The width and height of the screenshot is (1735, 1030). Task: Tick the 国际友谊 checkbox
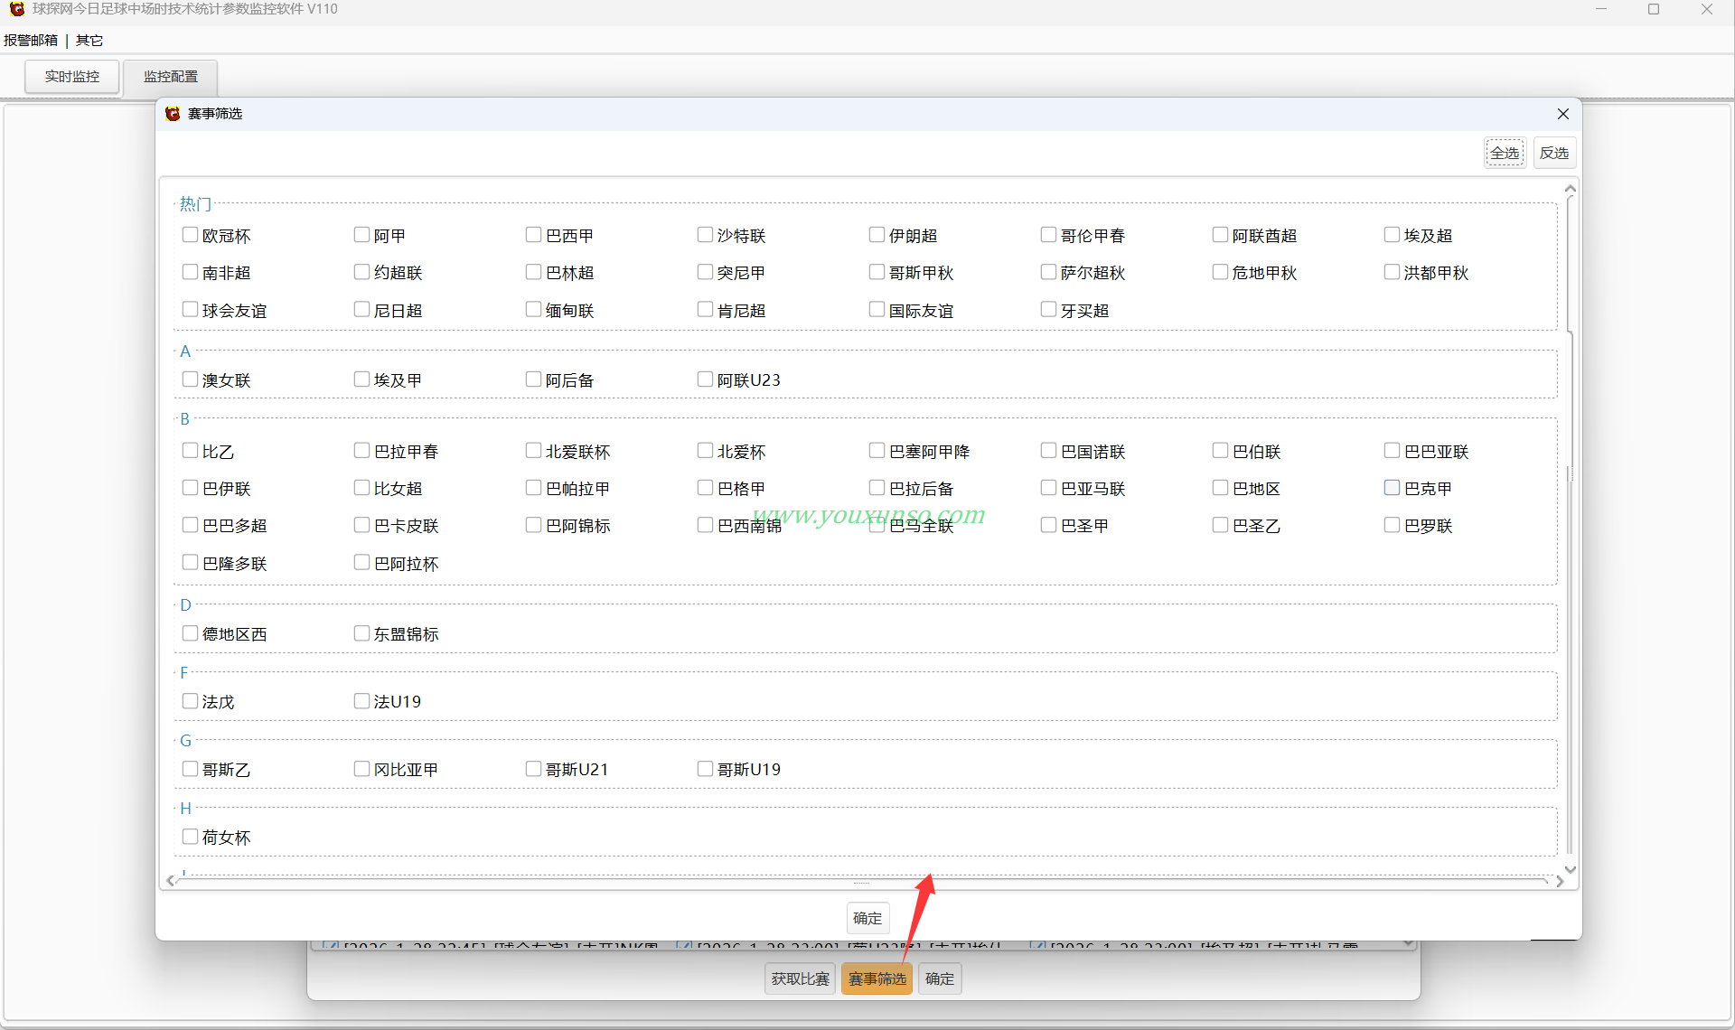[x=877, y=310]
